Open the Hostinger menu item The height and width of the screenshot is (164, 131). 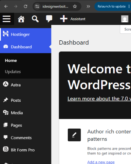click(x=26, y=34)
